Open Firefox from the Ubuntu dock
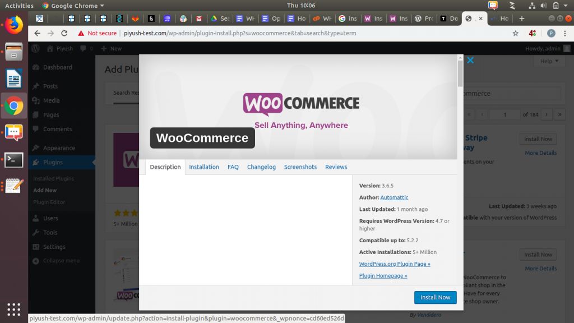This screenshot has height=323, width=574. 14,25
